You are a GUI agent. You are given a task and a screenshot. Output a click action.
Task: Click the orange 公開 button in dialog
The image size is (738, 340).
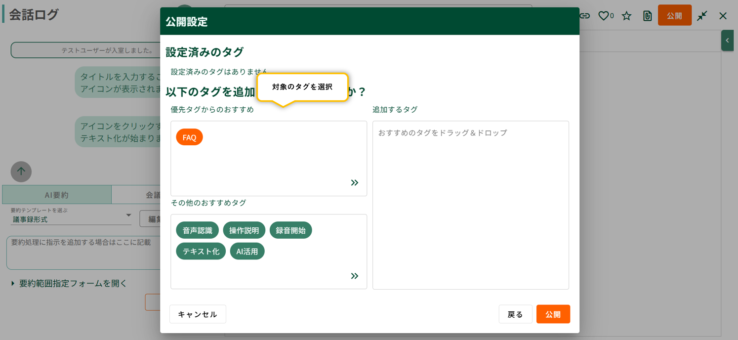tap(553, 314)
